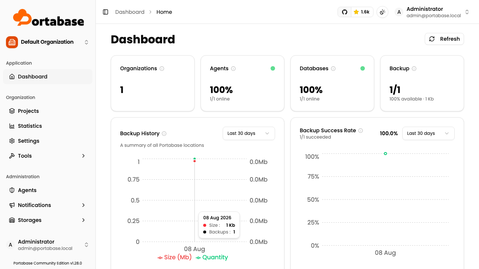Screen dimensions: 479x269
Task: Click the Backup Success Rate info icon
Action: coord(361,131)
